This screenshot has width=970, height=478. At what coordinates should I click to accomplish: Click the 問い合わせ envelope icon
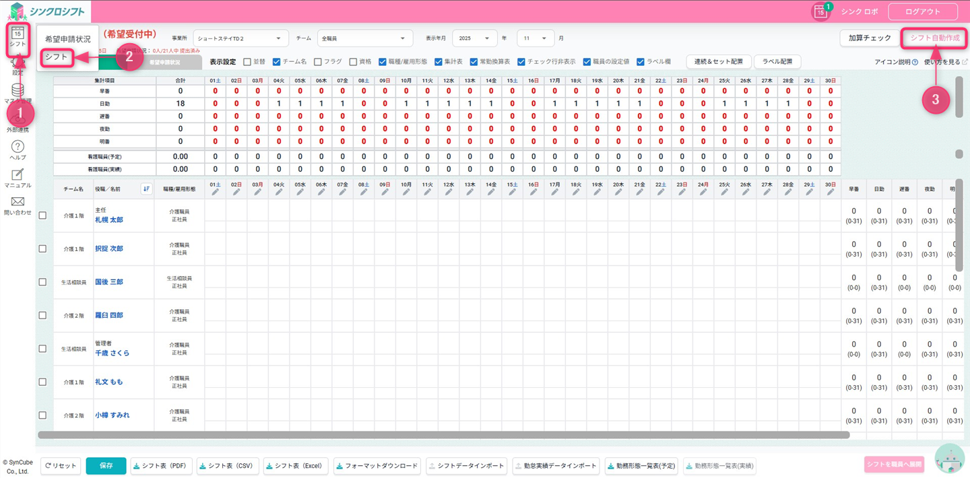pyautogui.click(x=18, y=202)
